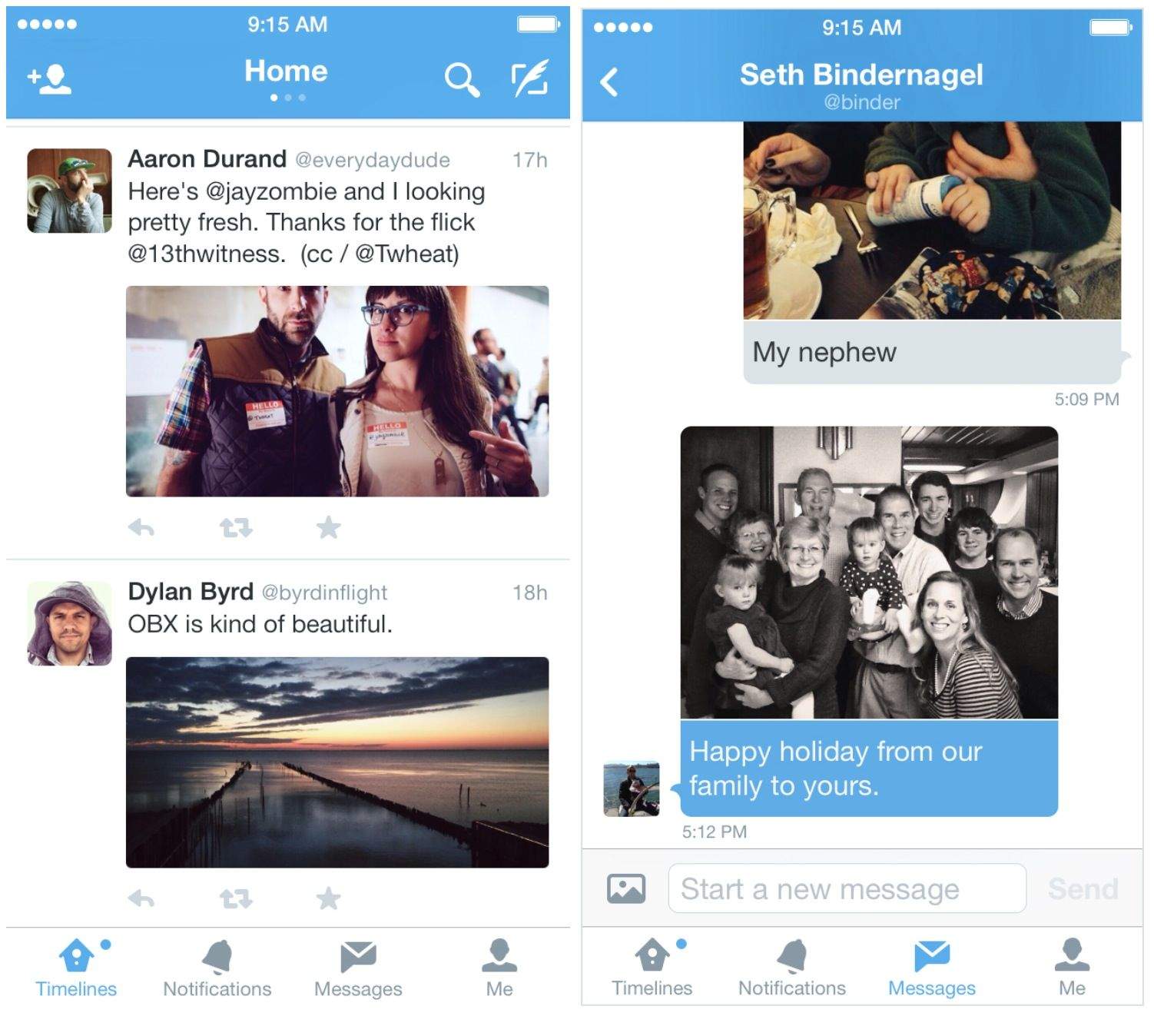Attach a photo via image icon
The height and width of the screenshot is (1016, 1154).
pyautogui.click(x=626, y=888)
